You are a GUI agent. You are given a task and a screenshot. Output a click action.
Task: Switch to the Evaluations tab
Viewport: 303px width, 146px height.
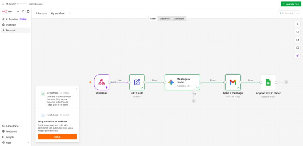[179, 19]
